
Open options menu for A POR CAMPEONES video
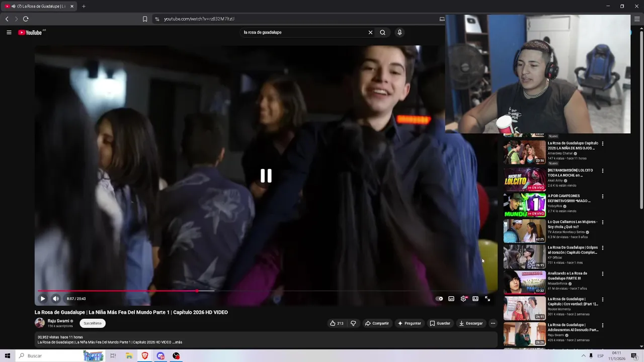[603, 197]
